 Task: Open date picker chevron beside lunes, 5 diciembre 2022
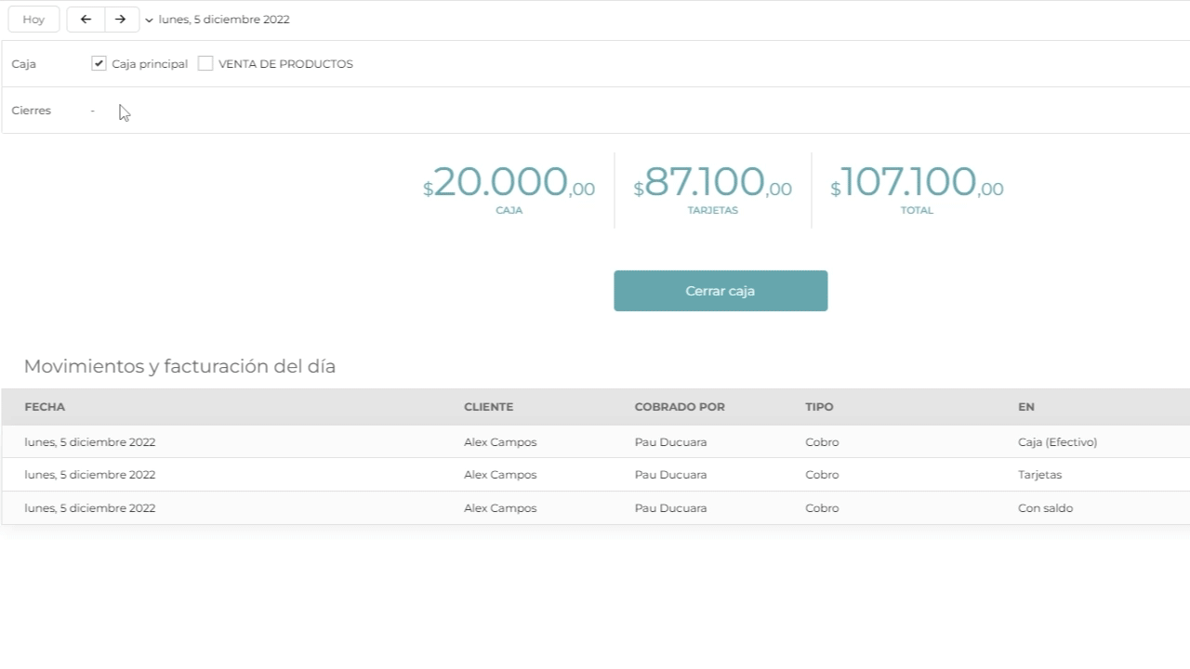(149, 20)
